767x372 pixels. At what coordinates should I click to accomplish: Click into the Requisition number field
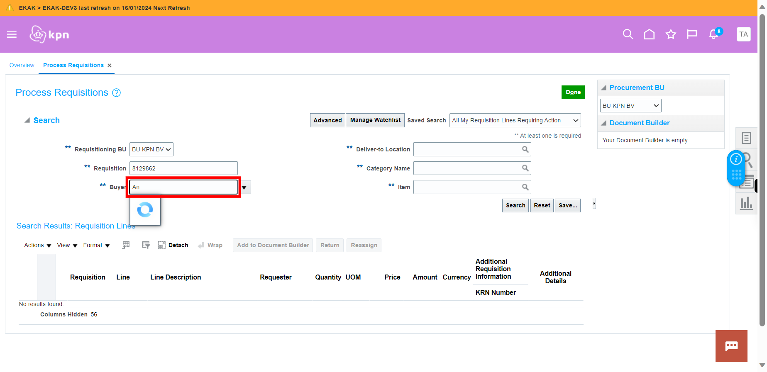click(x=183, y=168)
